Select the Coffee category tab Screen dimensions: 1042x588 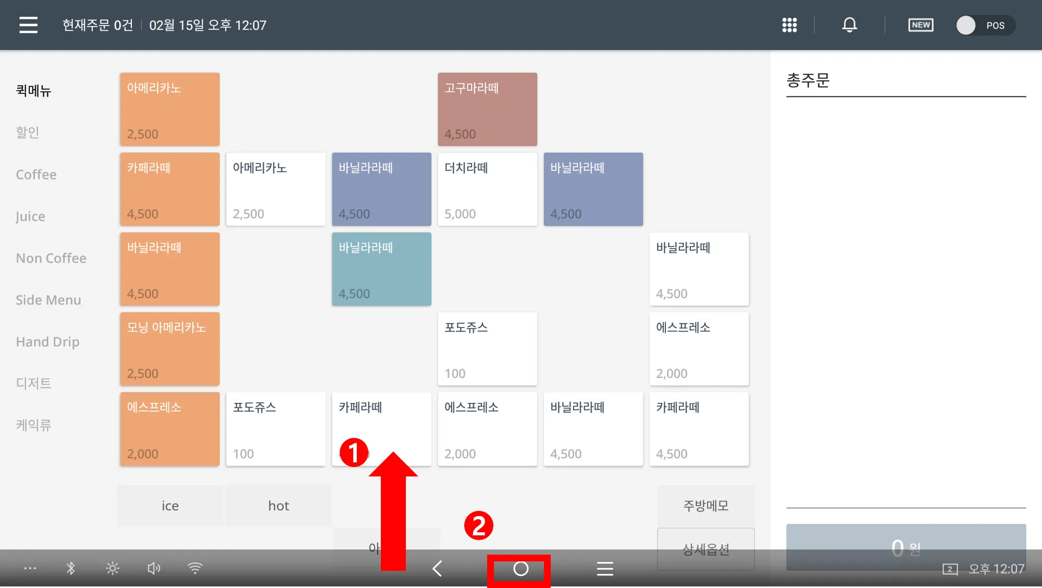[x=36, y=175]
